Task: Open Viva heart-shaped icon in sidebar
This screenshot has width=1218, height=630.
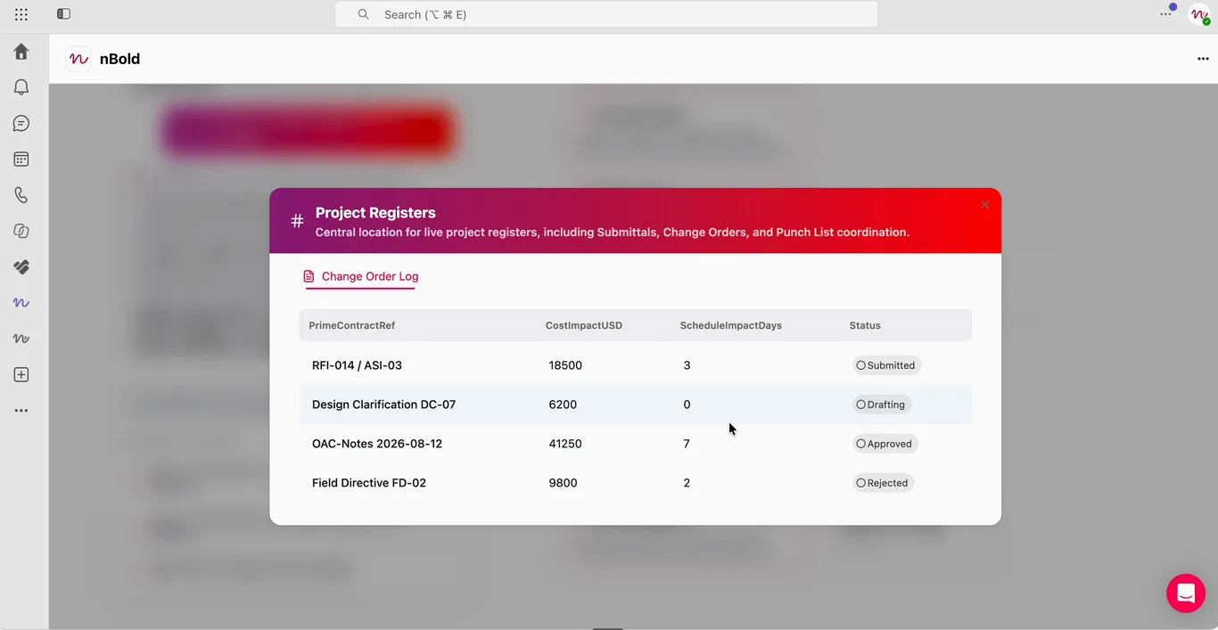Action: click(21, 267)
